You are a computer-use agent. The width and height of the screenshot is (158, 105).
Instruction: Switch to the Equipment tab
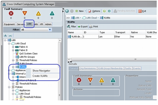pos(9,24)
